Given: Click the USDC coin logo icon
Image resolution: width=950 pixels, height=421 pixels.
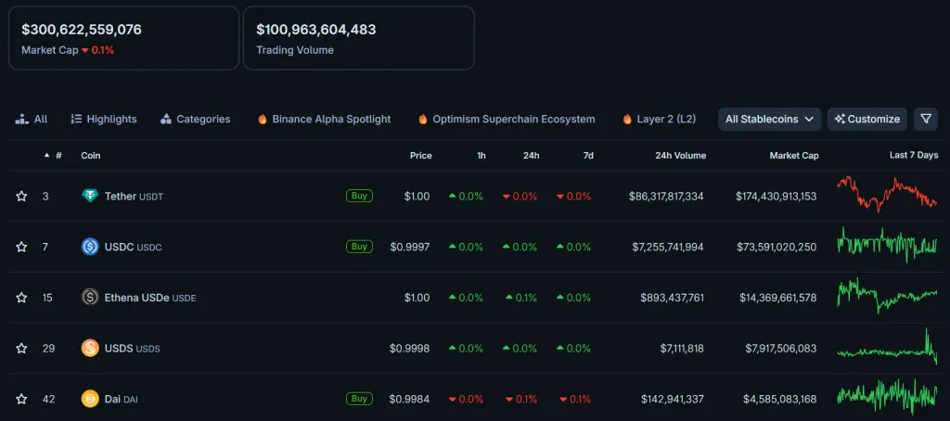Looking at the screenshot, I should pos(90,247).
